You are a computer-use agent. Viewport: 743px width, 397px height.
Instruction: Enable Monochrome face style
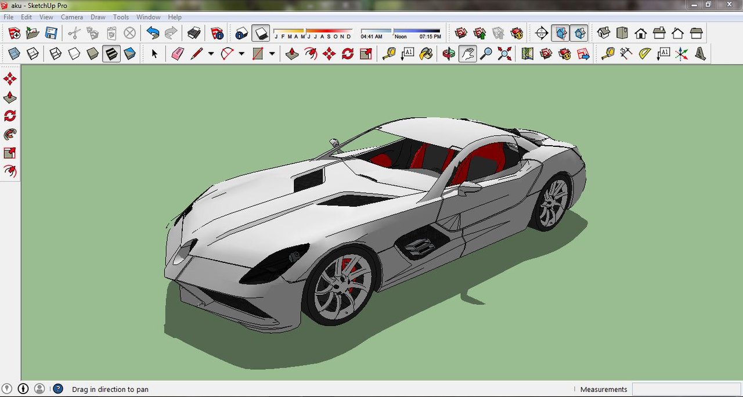point(130,54)
